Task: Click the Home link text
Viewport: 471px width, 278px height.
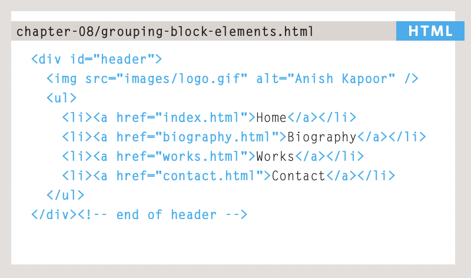Action: click(x=271, y=118)
